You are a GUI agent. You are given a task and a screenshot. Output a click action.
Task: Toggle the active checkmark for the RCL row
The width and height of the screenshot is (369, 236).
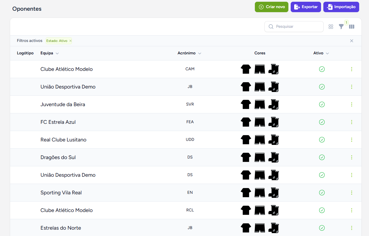coord(322,210)
